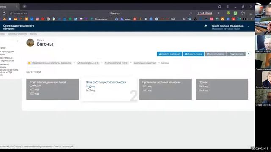Viewport: 271px width, 152px height.
Task: Open 2023 год under Протоколы
Action: coord(147,90)
